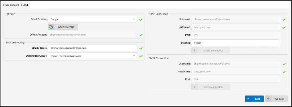This screenshot has height=107, width=292.
Task: Click the green checkmark next to IMAP Host Name
Action: 284,27
